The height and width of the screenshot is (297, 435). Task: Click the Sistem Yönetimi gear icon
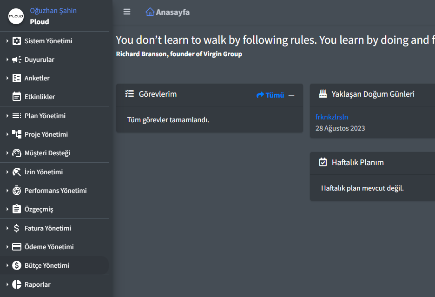coord(17,41)
